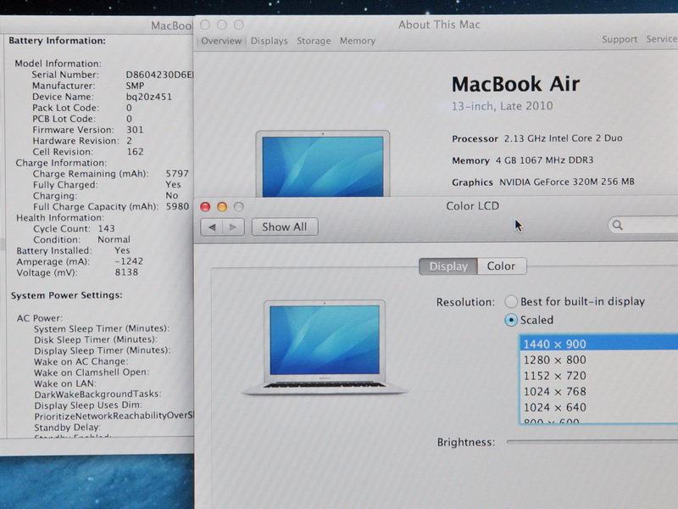The width and height of the screenshot is (678, 509).
Task: Click the 'Battery Installed: Yes' row
Action: point(73,250)
